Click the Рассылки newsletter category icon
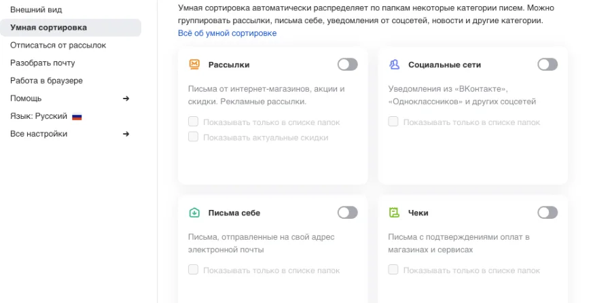This screenshot has height=303, width=593. [x=194, y=65]
